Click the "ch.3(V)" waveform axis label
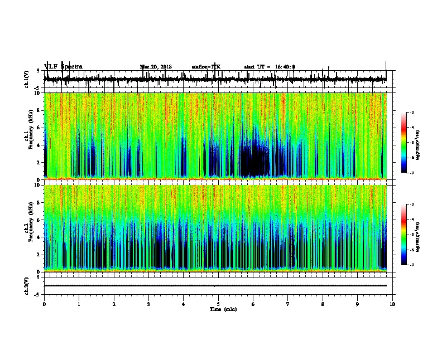This screenshot has width=442, height=341. tap(27, 286)
